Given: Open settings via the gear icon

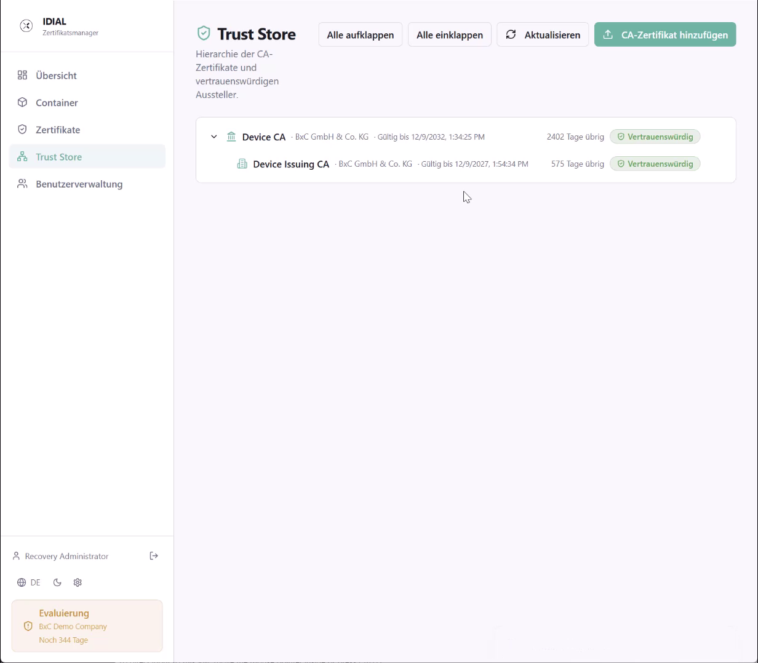Looking at the screenshot, I should (78, 582).
